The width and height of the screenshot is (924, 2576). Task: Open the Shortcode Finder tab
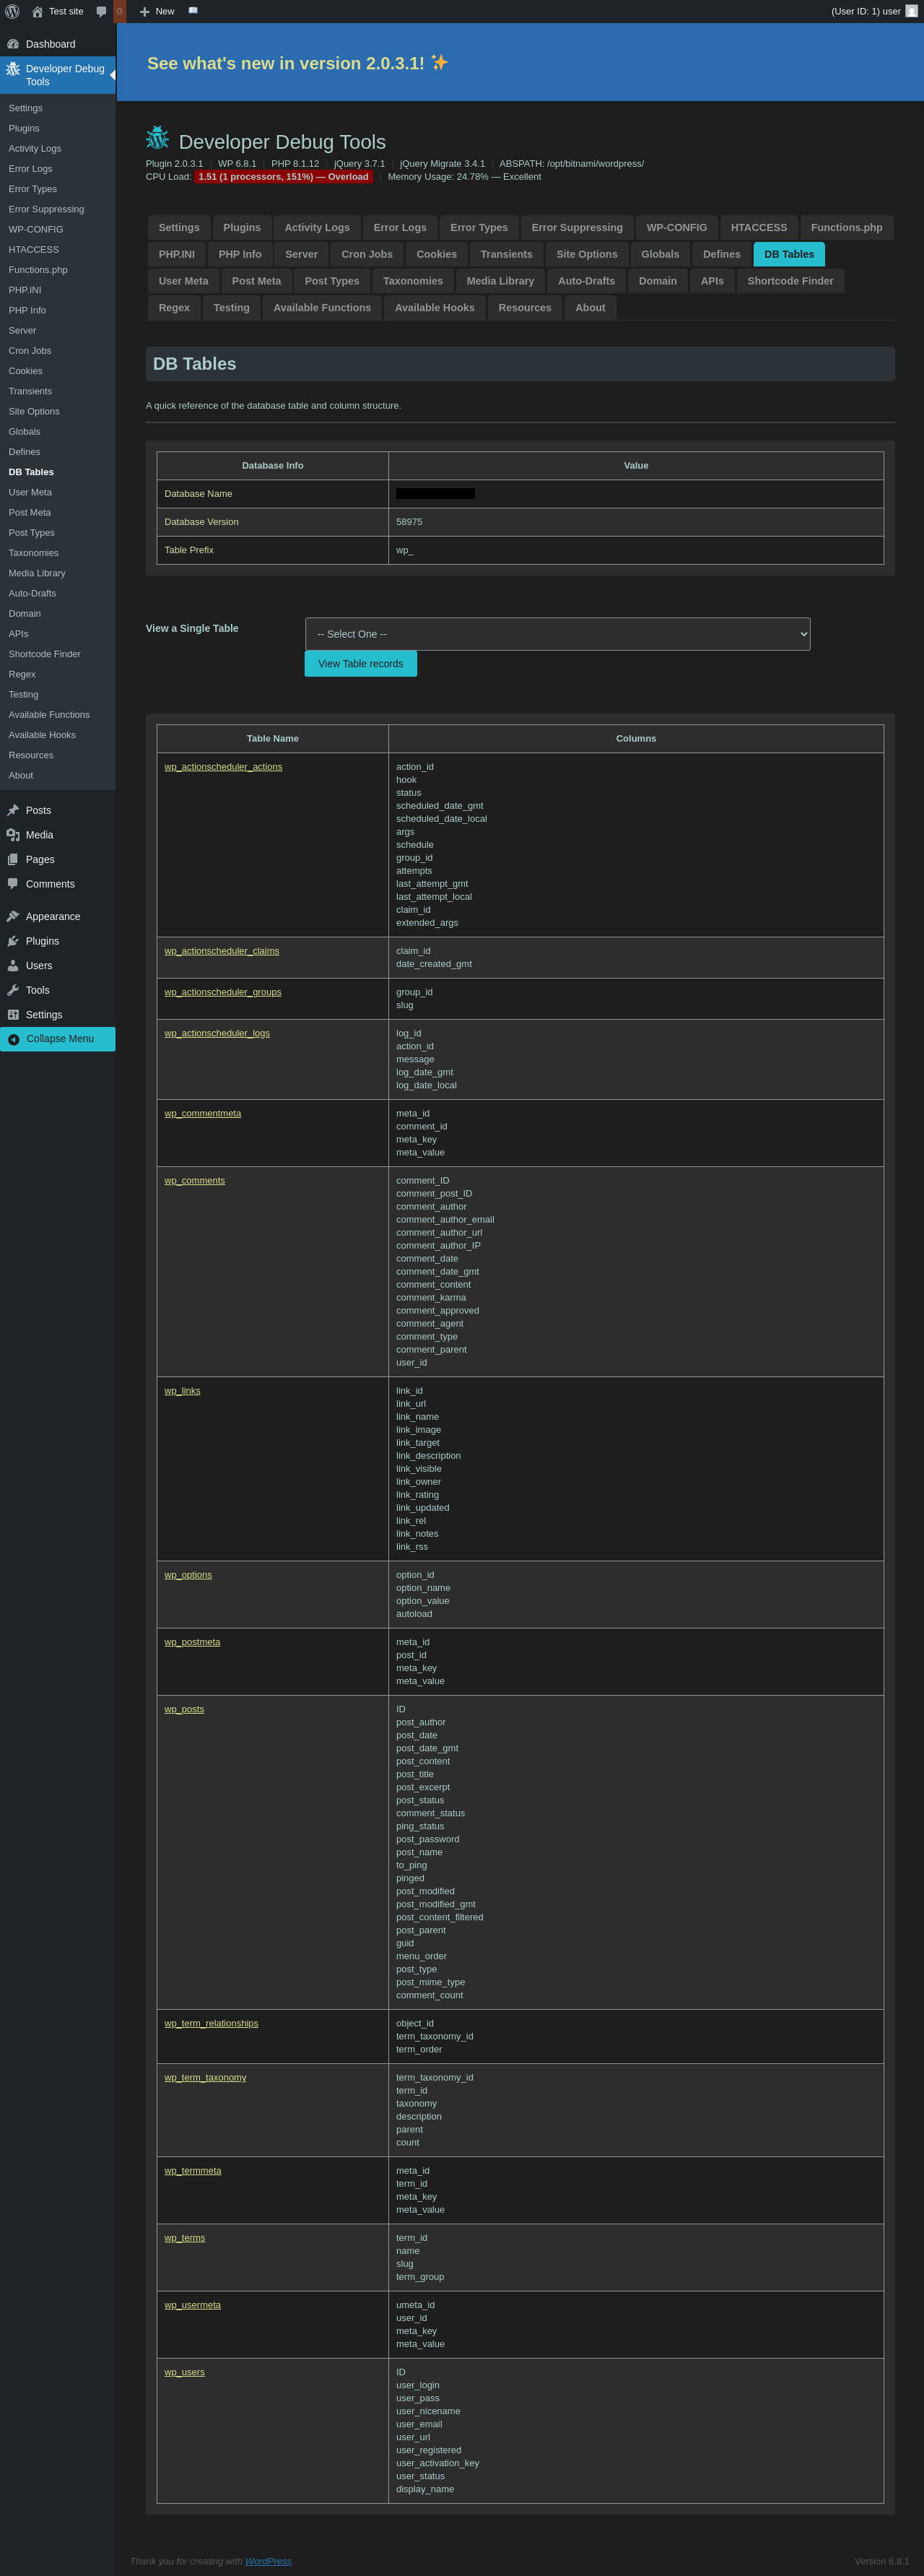pos(789,281)
